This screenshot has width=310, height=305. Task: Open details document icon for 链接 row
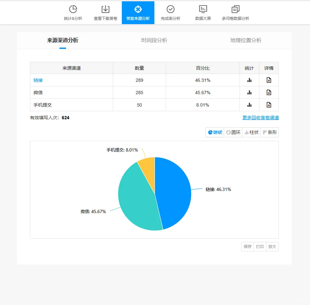(269, 80)
